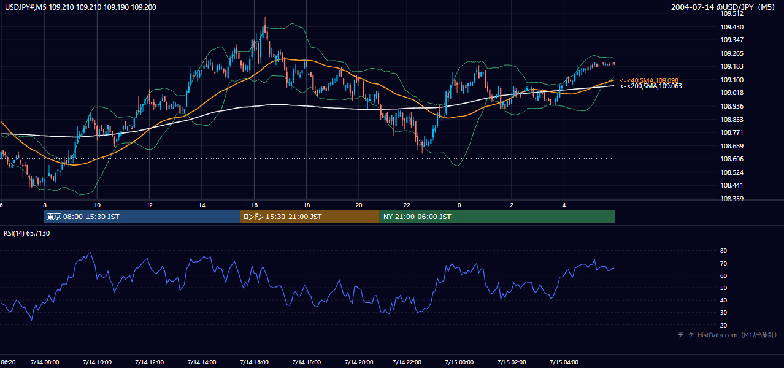Viewport: 784px width, 368px height.
Task: Click the 40 SMA 109.098 label
Action: click(x=649, y=80)
